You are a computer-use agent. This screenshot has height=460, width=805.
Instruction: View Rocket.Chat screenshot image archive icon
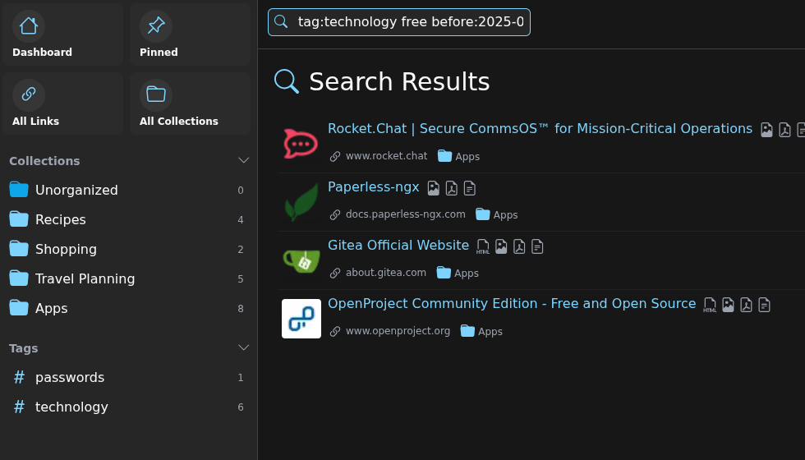(766, 130)
